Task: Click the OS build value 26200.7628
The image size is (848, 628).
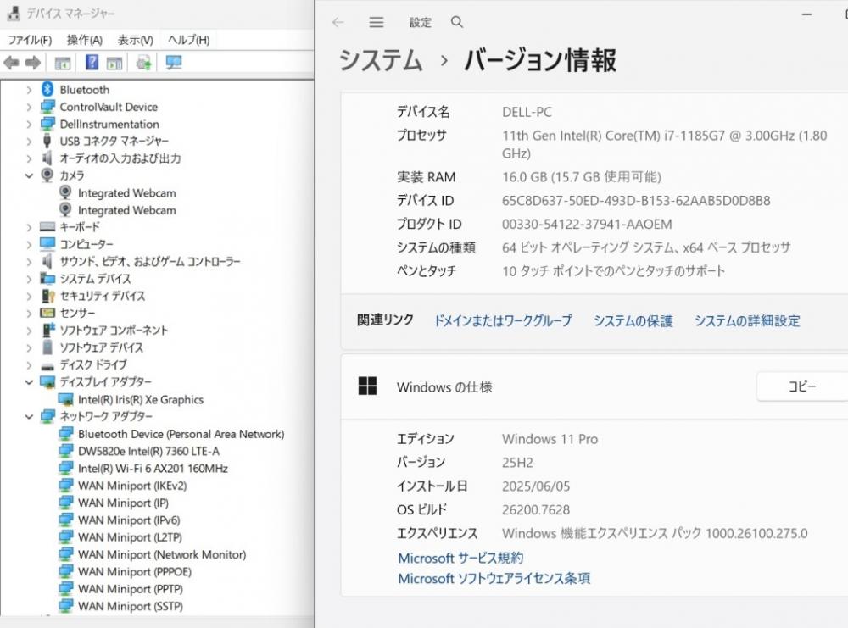Action: pos(535,509)
